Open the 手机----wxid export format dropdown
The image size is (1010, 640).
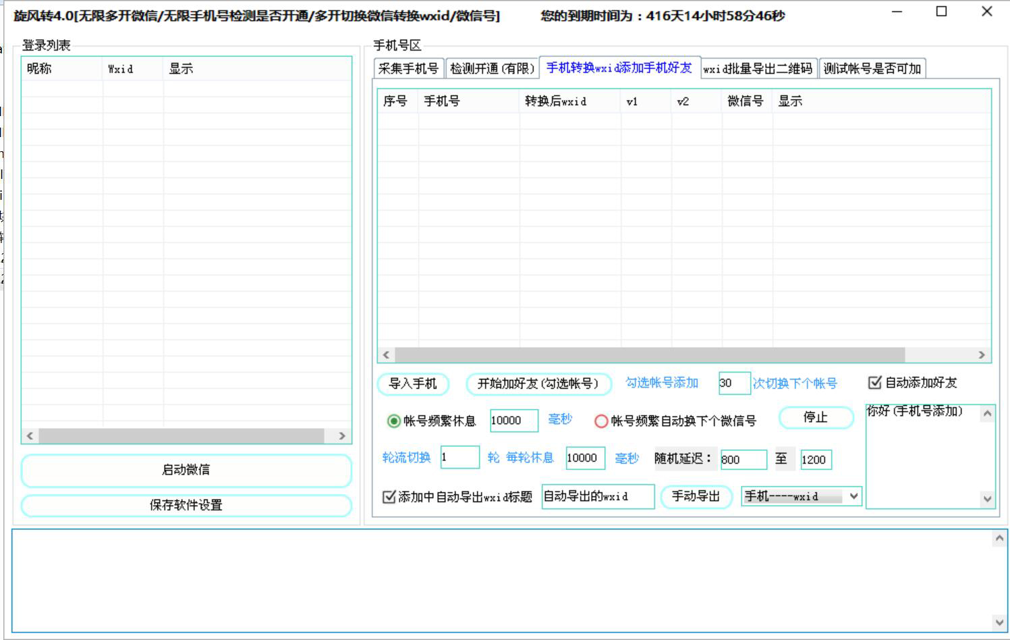(x=802, y=496)
